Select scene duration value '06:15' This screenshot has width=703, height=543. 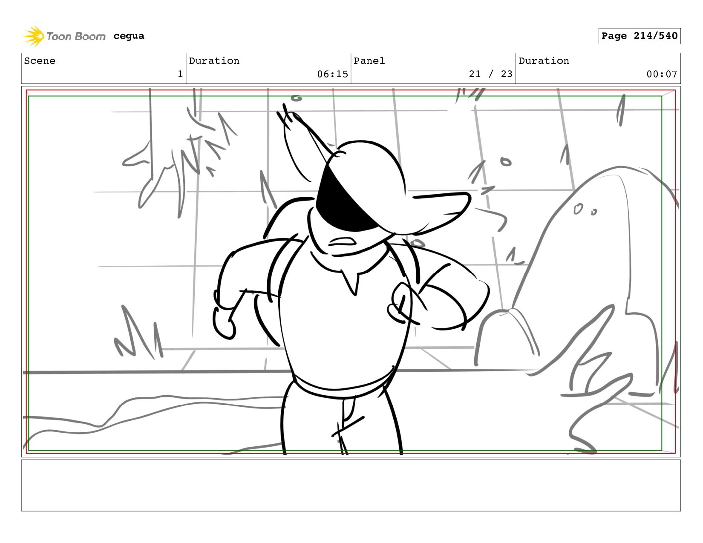click(x=332, y=74)
